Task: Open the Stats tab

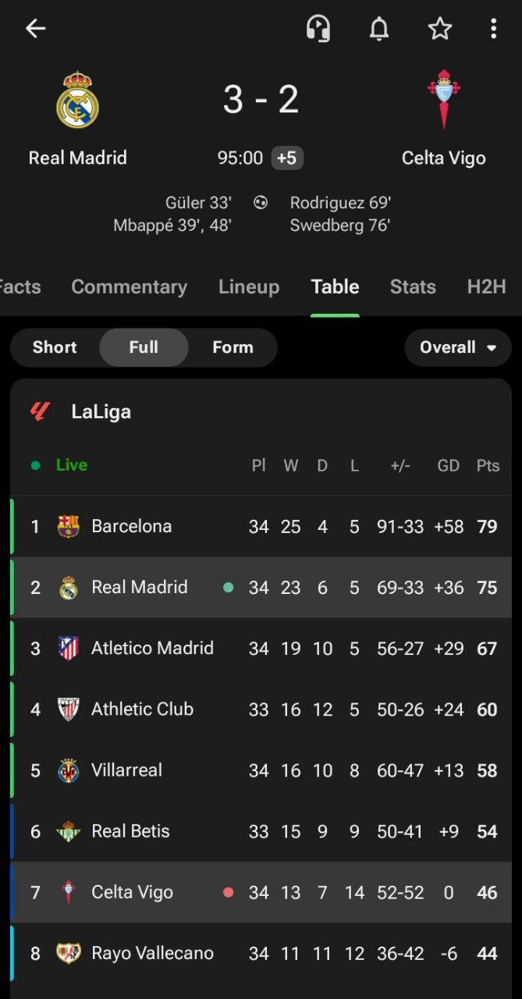Action: 413,287
